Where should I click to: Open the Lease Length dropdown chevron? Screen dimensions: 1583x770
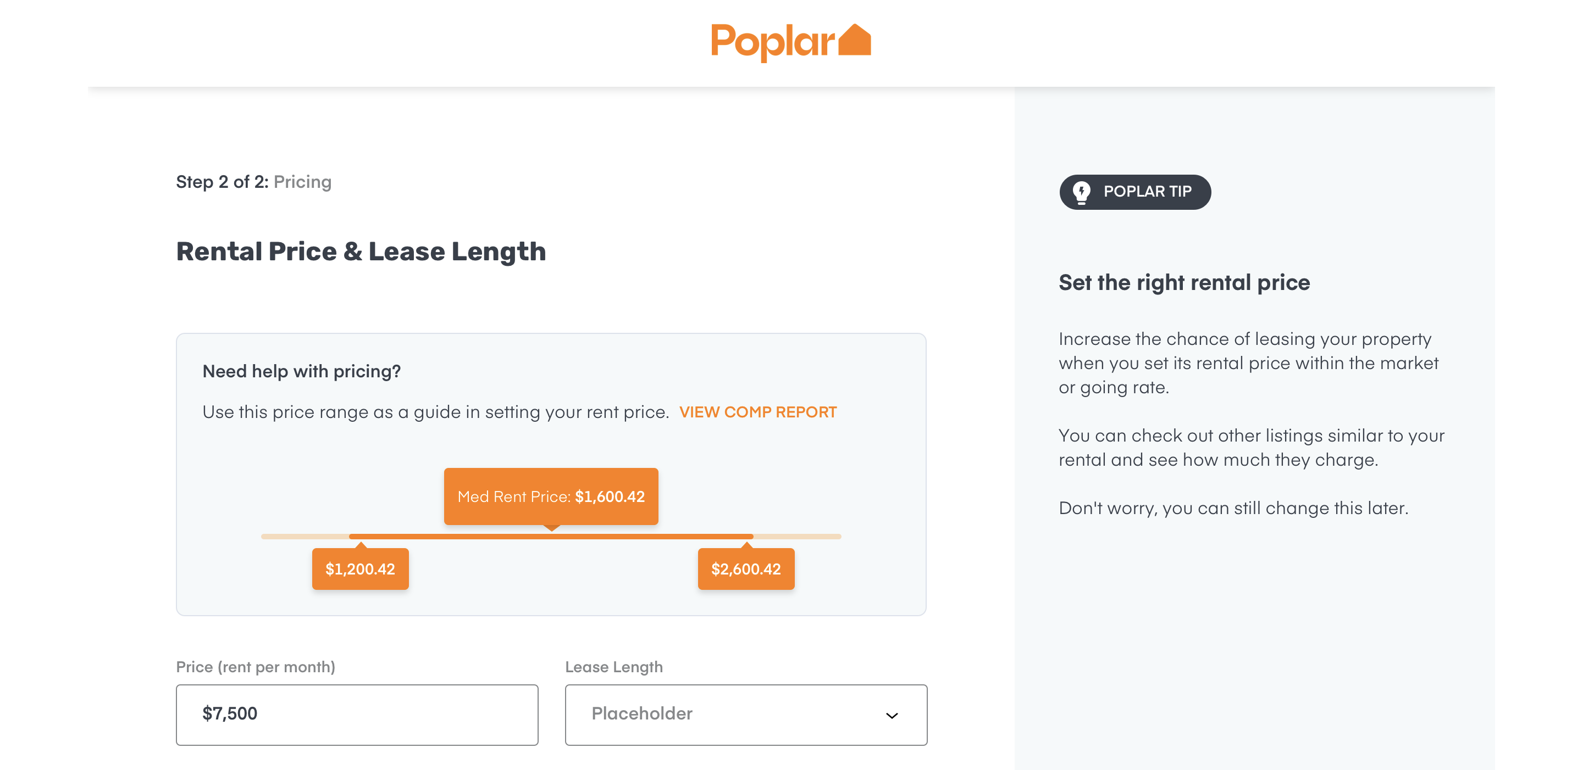click(x=892, y=715)
